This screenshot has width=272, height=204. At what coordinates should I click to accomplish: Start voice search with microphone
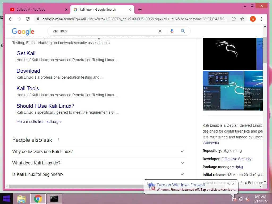click(x=172, y=31)
